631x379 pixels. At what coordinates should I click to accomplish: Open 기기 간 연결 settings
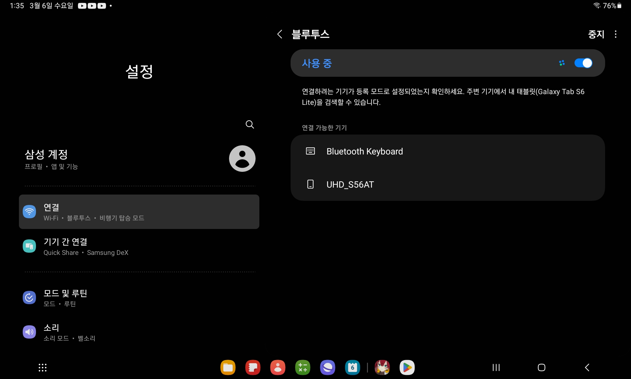point(139,247)
